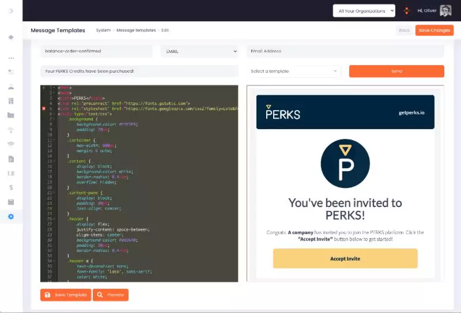Image resolution: width=461 pixels, height=313 pixels.
Task: Open the building organizations icon in sidebar
Action: click(11, 101)
